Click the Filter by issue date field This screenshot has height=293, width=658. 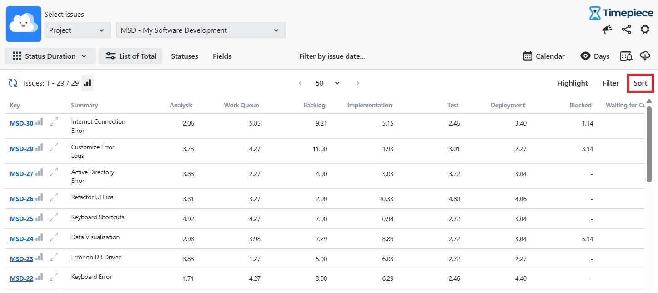point(332,56)
